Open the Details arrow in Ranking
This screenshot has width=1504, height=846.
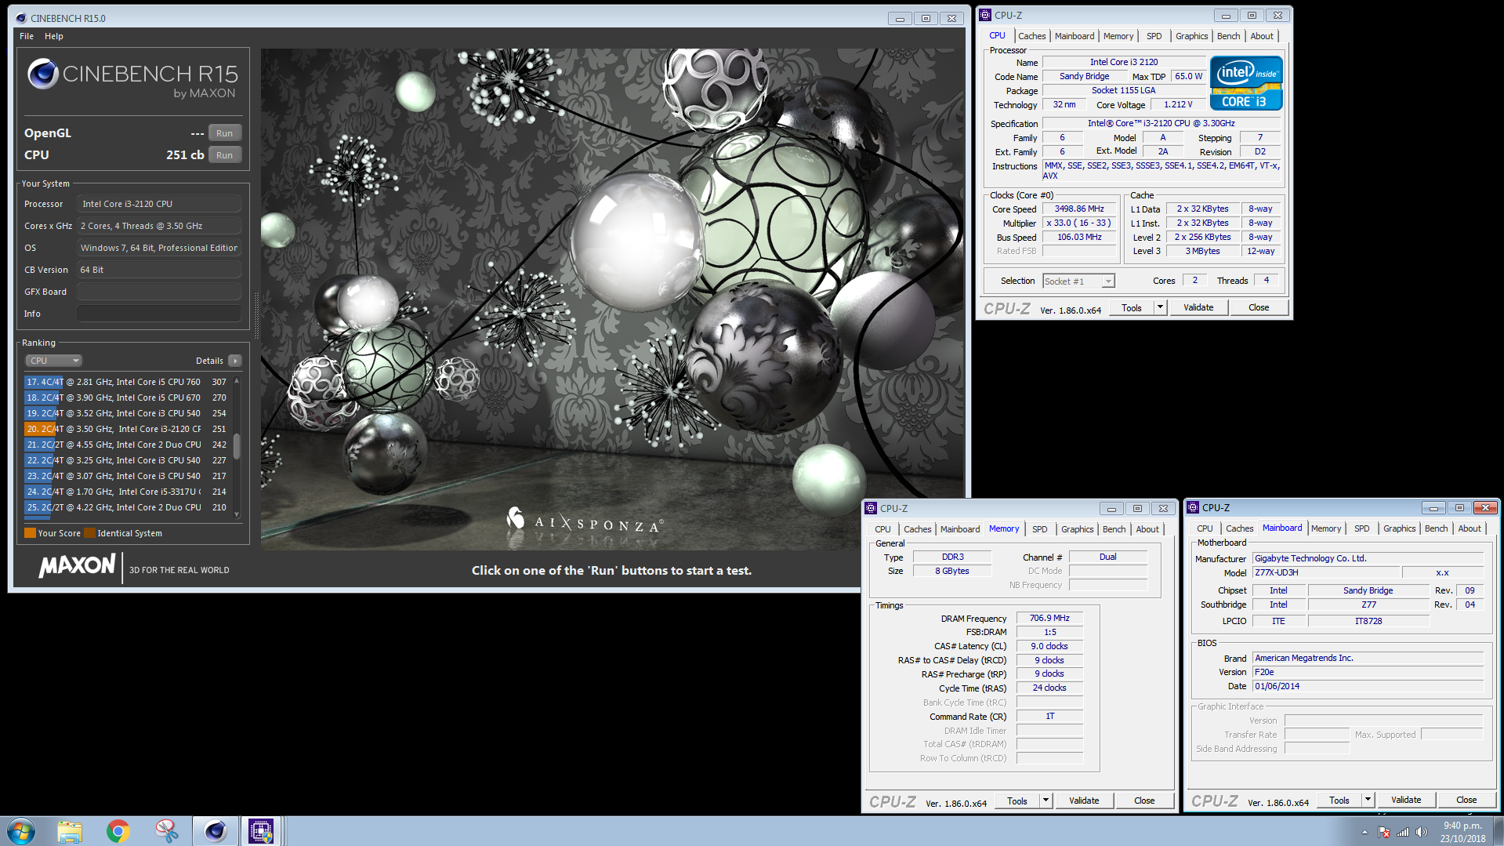pyautogui.click(x=235, y=361)
